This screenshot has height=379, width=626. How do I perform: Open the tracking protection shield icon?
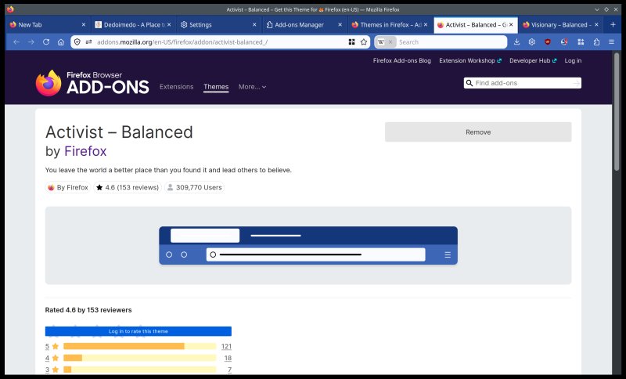coord(77,42)
